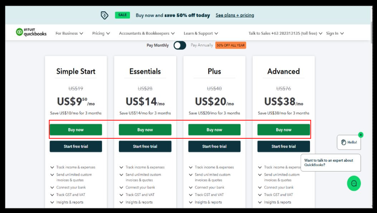Expand Accountants & Bookkeepers menu
This screenshot has height=213, width=377.
147,34
